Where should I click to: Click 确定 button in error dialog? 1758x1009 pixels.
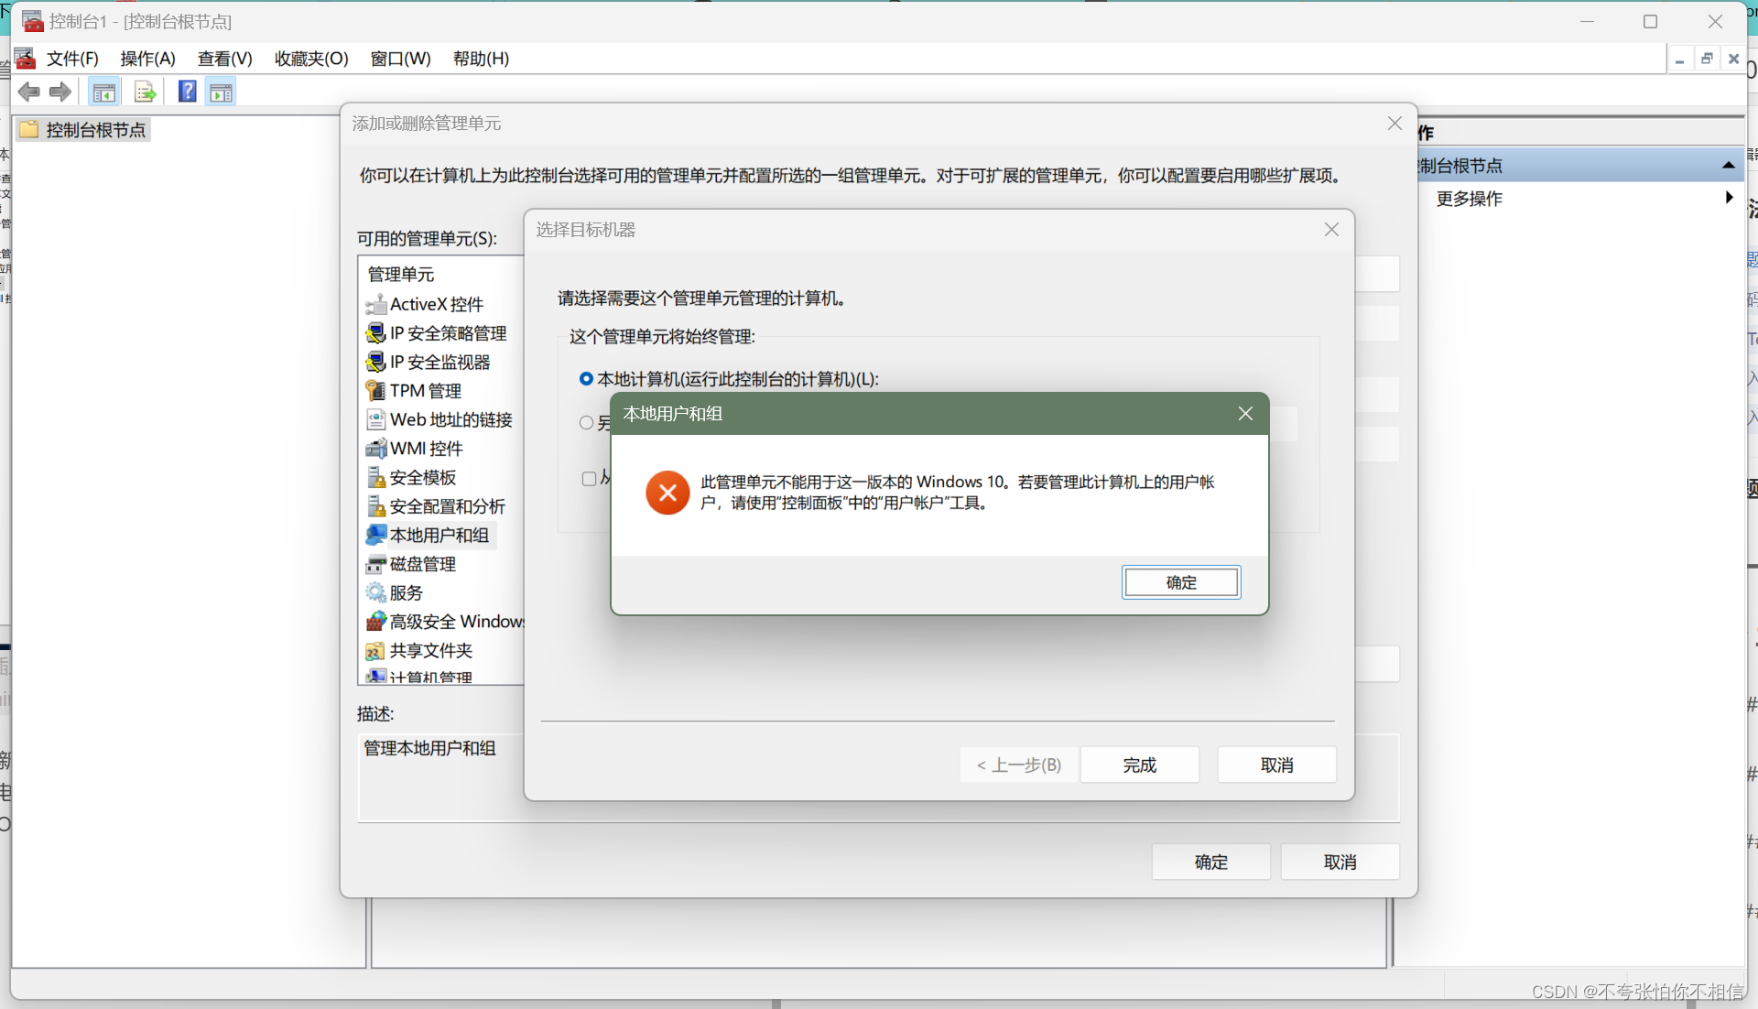(x=1179, y=581)
